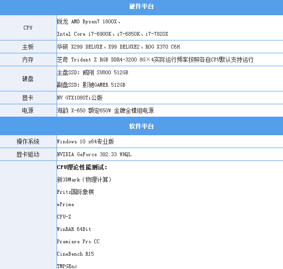
Task: Select the 显卡 row label
Action: (28, 98)
